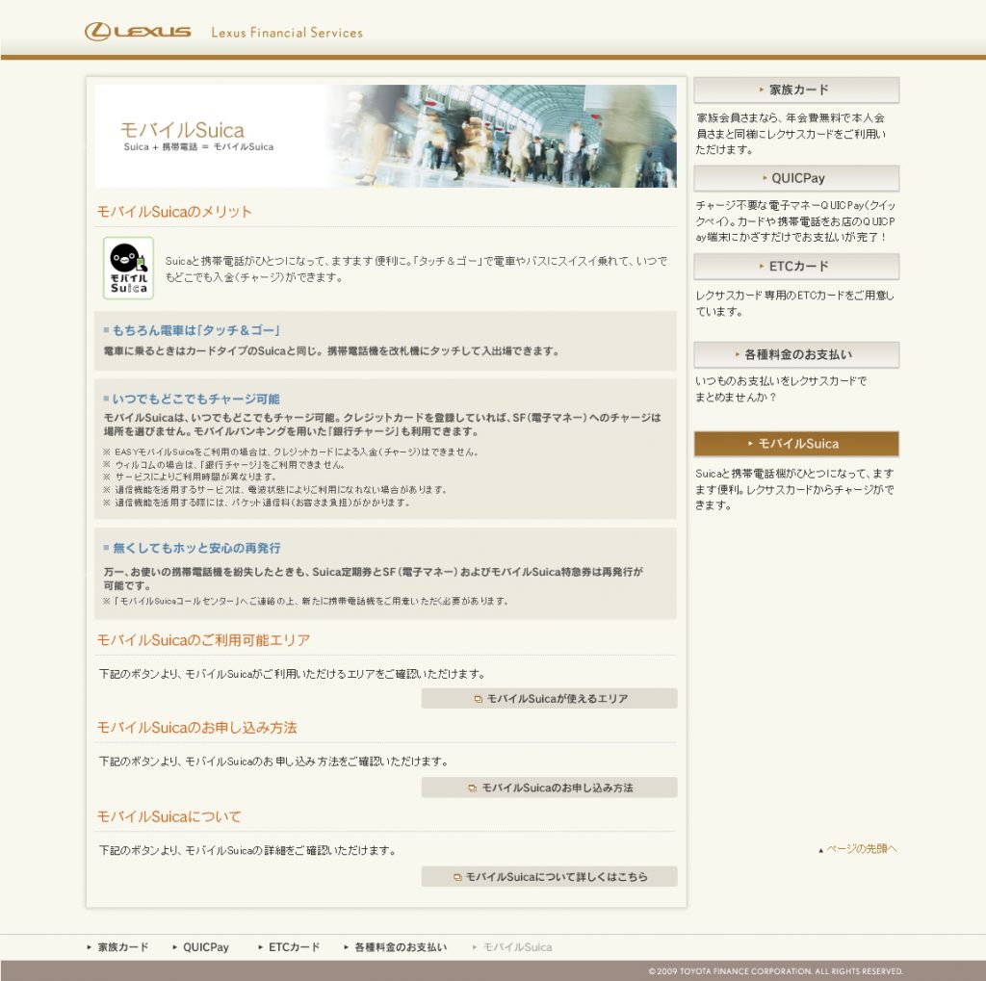Click the Mobile Suica penguin logo
Screen dimensions: 986x981
128,268
